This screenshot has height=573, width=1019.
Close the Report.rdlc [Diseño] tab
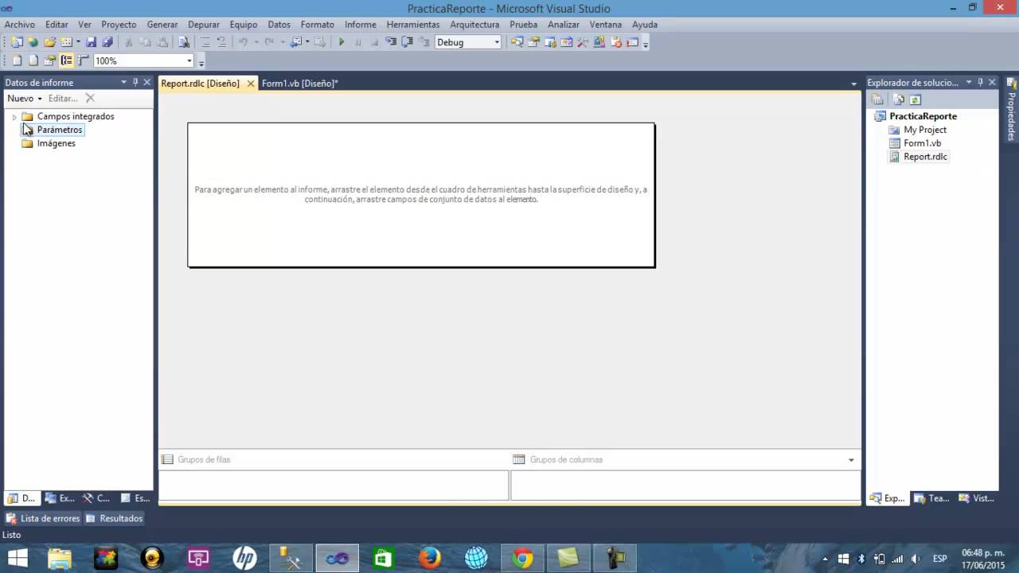pos(251,83)
